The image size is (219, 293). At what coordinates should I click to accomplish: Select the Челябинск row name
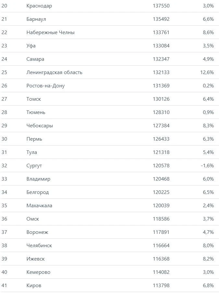[x=39, y=246]
